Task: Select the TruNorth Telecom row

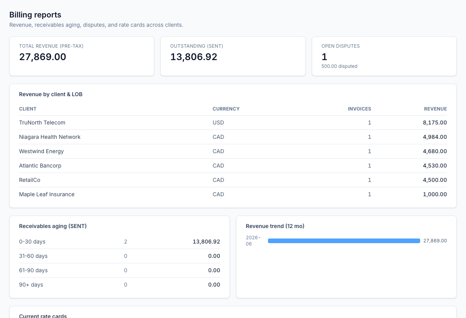Action: (x=233, y=123)
